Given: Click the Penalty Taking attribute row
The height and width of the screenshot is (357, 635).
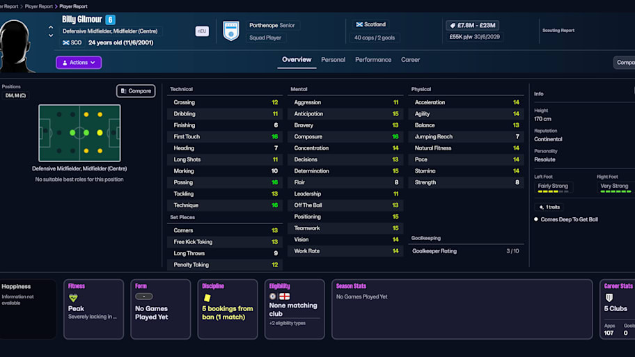Looking at the screenshot, I should click(x=225, y=264).
